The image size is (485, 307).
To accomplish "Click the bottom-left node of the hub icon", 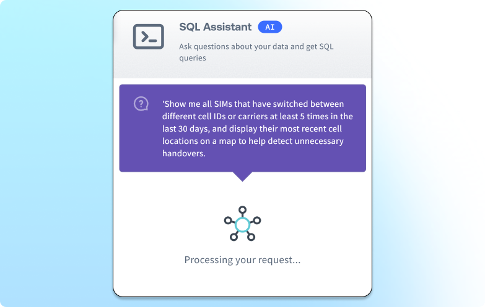I will click(x=234, y=237).
